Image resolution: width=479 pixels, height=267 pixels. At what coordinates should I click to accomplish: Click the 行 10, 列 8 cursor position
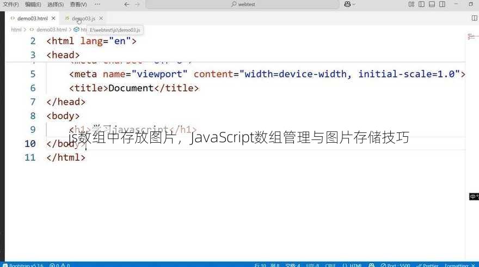[x=266, y=265]
